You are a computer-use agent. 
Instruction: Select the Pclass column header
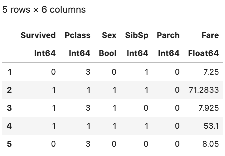(78, 35)
